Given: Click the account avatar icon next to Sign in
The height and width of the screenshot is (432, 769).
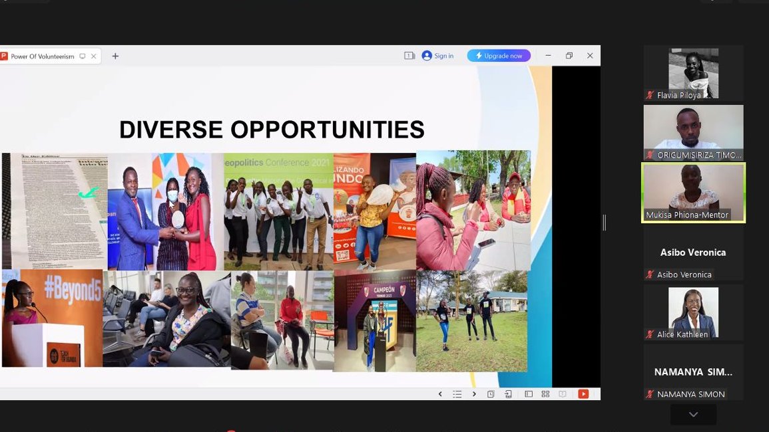Looking at the screenshot, I should 426,55.
